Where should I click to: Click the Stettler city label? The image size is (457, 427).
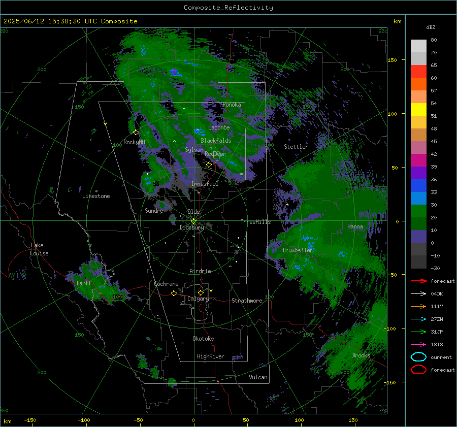[296, 147]
